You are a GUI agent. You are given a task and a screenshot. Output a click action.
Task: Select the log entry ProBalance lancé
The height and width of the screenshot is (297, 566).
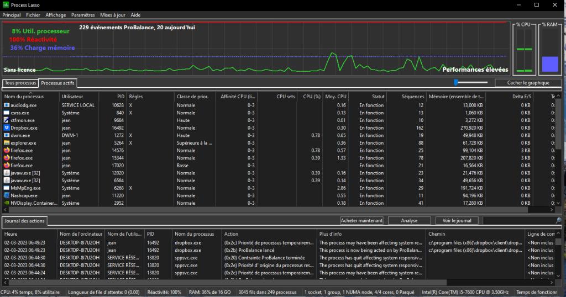tap(249, 250)
